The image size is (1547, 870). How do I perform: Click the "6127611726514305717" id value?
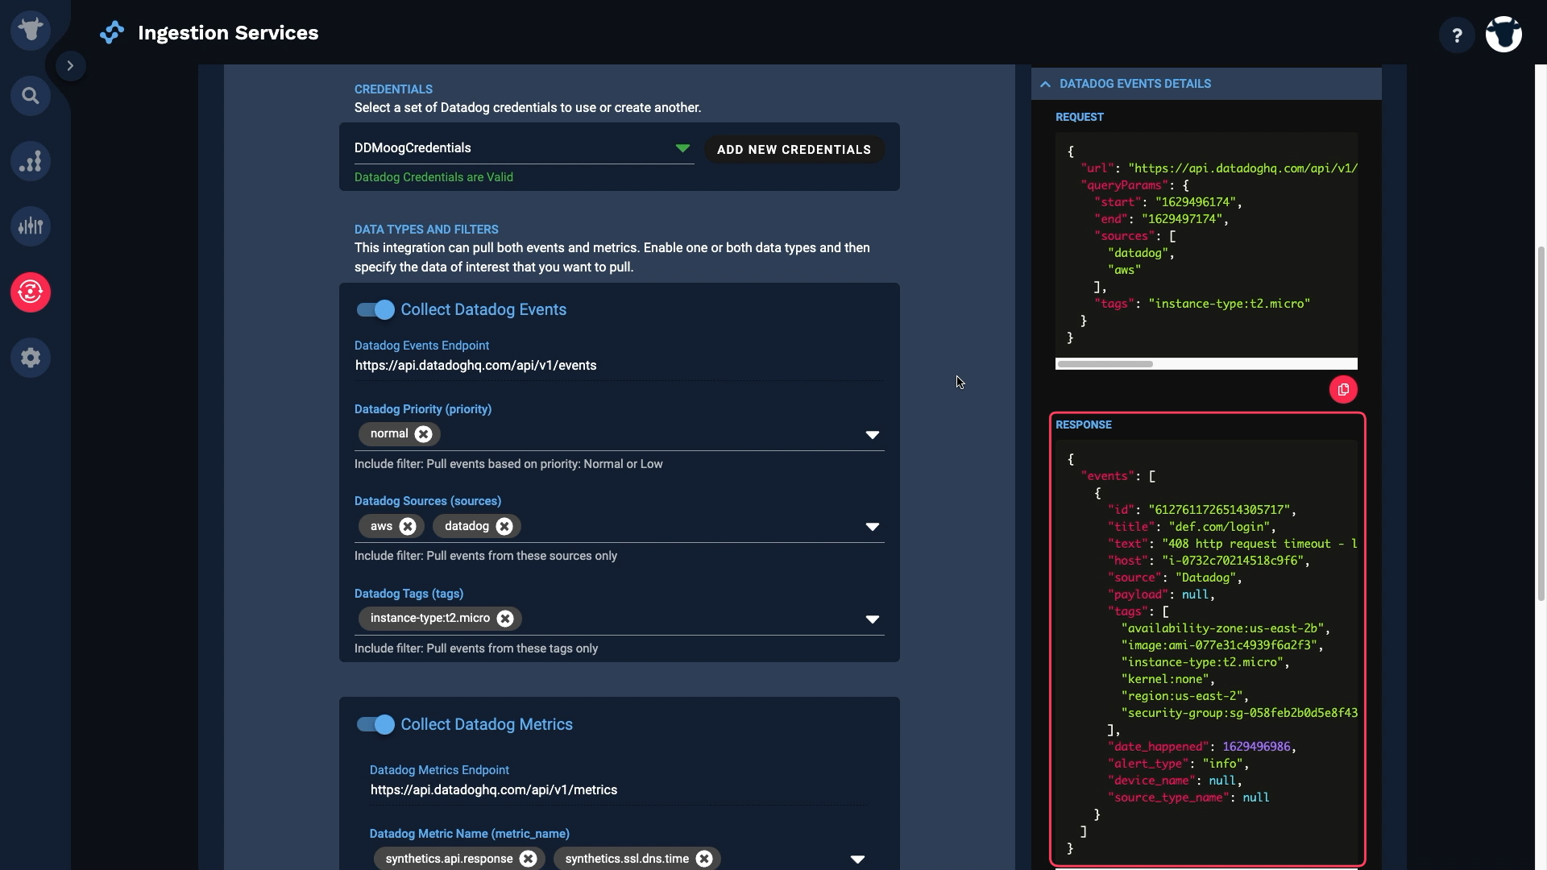1219,510
